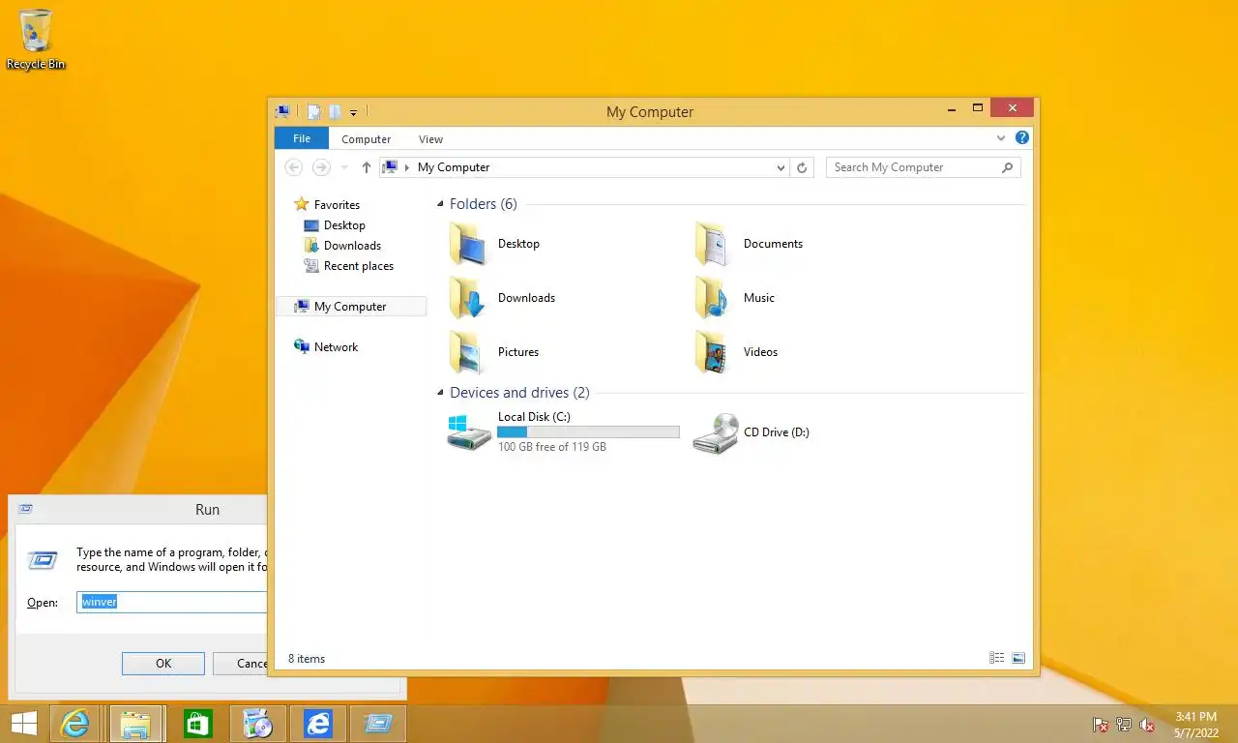
Task: Click the Local Disk (C:) capacity bar
Action: coord(588,432)
